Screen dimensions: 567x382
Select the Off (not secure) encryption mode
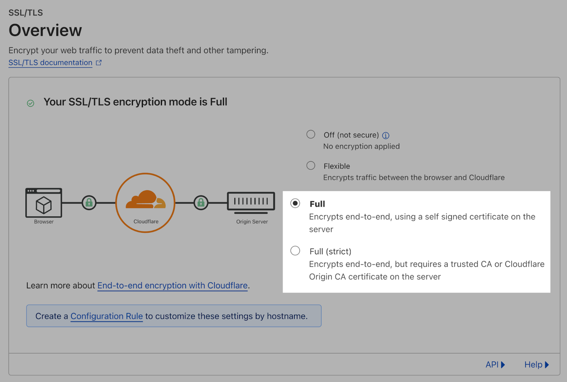point(310,134)
